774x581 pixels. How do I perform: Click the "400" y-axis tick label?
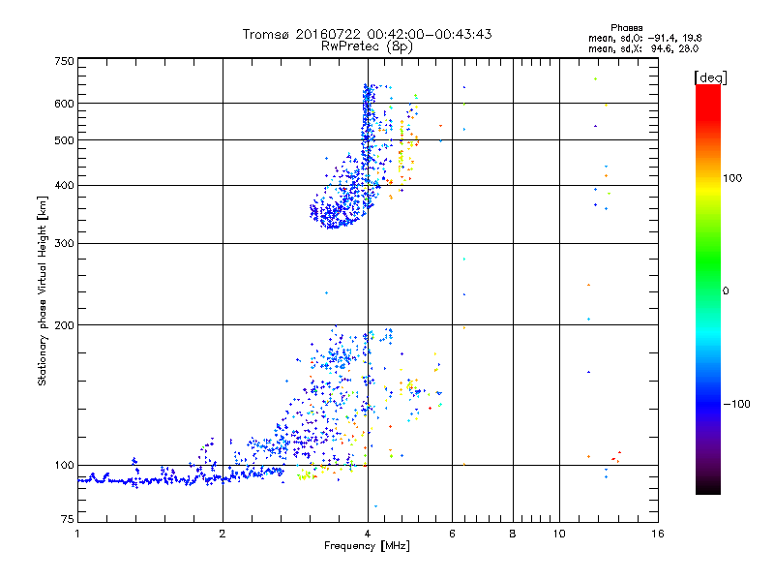pos(64,185)
